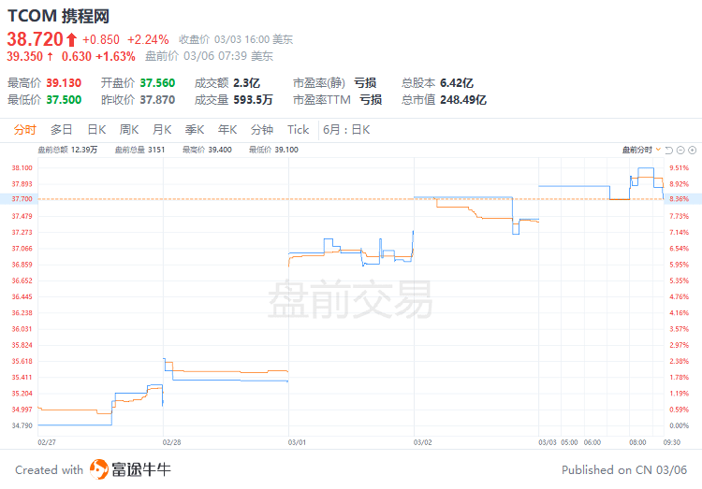
Task: Switch to the 季K tab
Action: tap(195, 130)
